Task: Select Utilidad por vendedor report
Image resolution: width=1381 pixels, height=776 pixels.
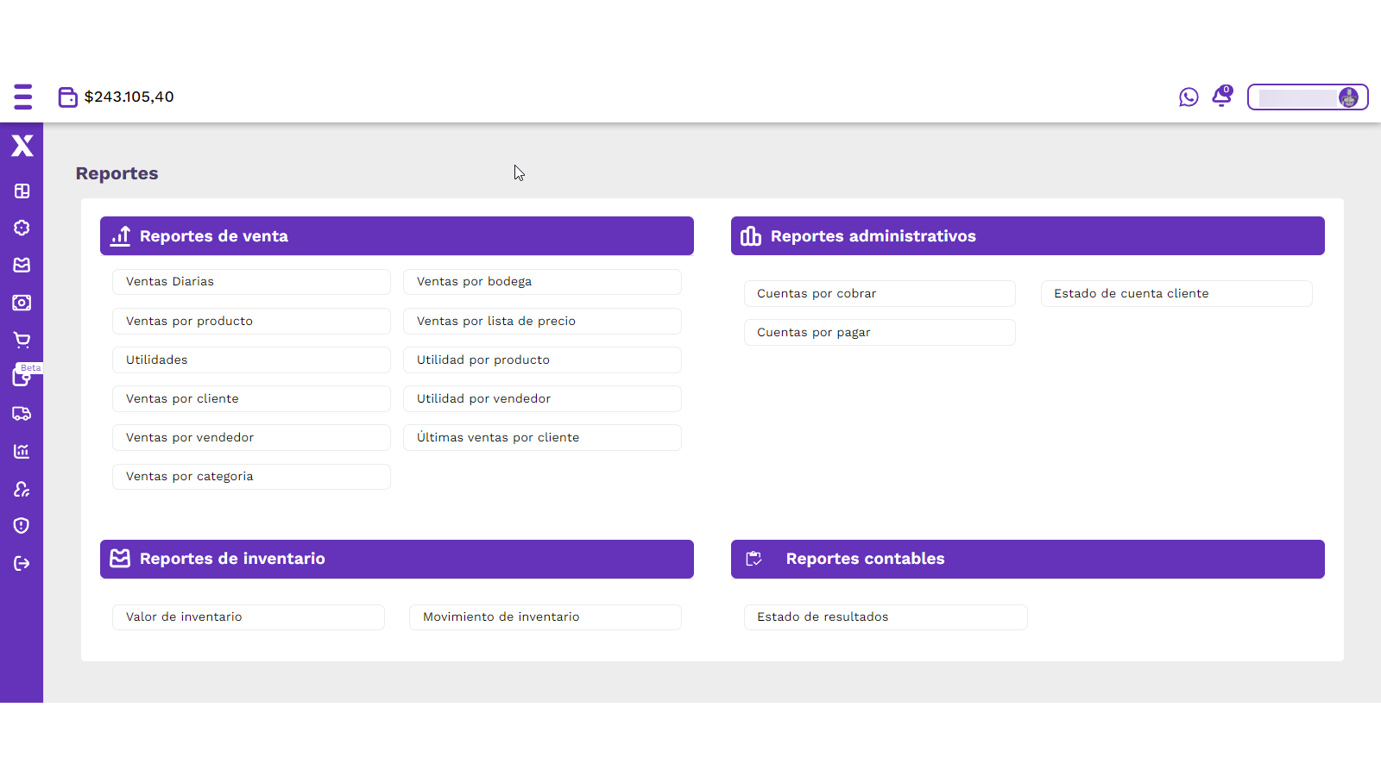Action: coord(542,398)
